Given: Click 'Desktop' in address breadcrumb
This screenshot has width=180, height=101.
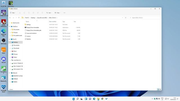Looking at the screenshot, I should coord(33,18).
